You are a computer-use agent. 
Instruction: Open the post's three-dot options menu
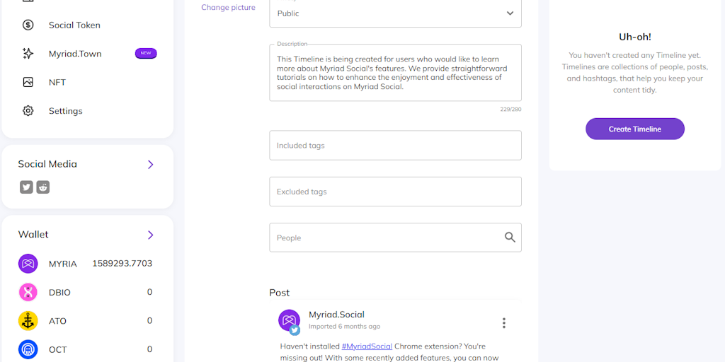coord(504,323)
